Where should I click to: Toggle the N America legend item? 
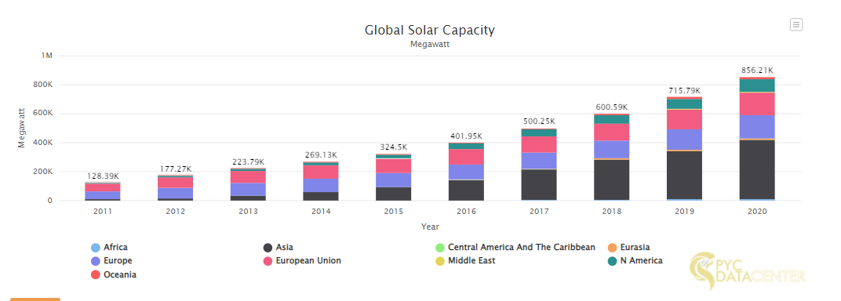coord(635,261)
